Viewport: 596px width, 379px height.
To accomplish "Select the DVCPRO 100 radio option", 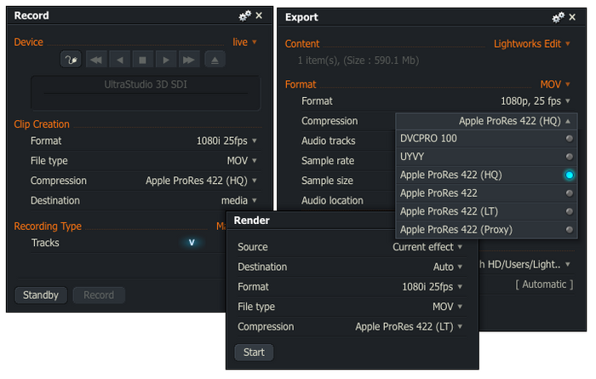I will [569, 138].
